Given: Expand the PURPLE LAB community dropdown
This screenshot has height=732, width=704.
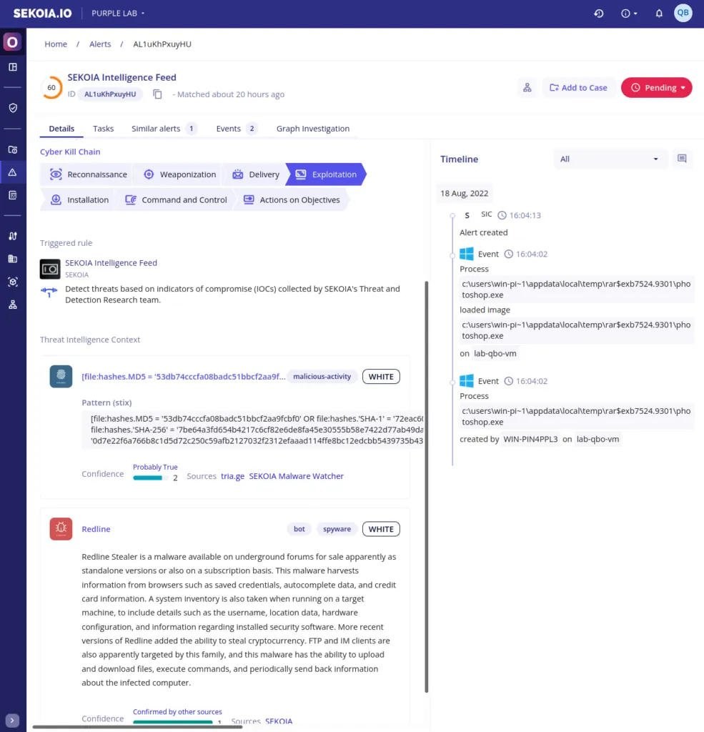Looking at the screenshot, I should point(118,13).
